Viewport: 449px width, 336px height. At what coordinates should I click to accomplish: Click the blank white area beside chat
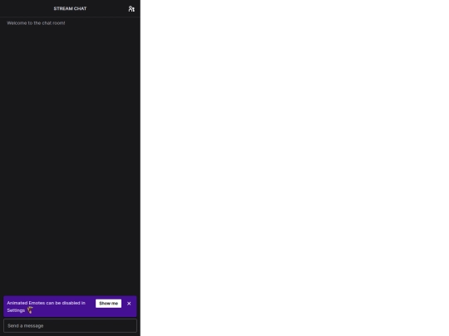pos(294,168)
